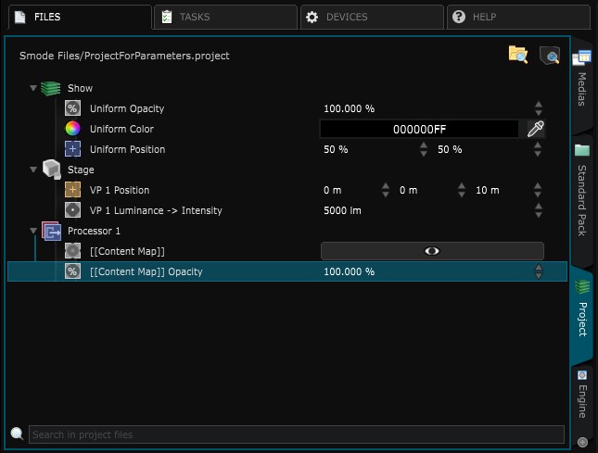The width and height of the screenshot is (598, 453).
Task: Adjust the Uniform Opacity stepper arrows
Action: click(x=539, y=109)
